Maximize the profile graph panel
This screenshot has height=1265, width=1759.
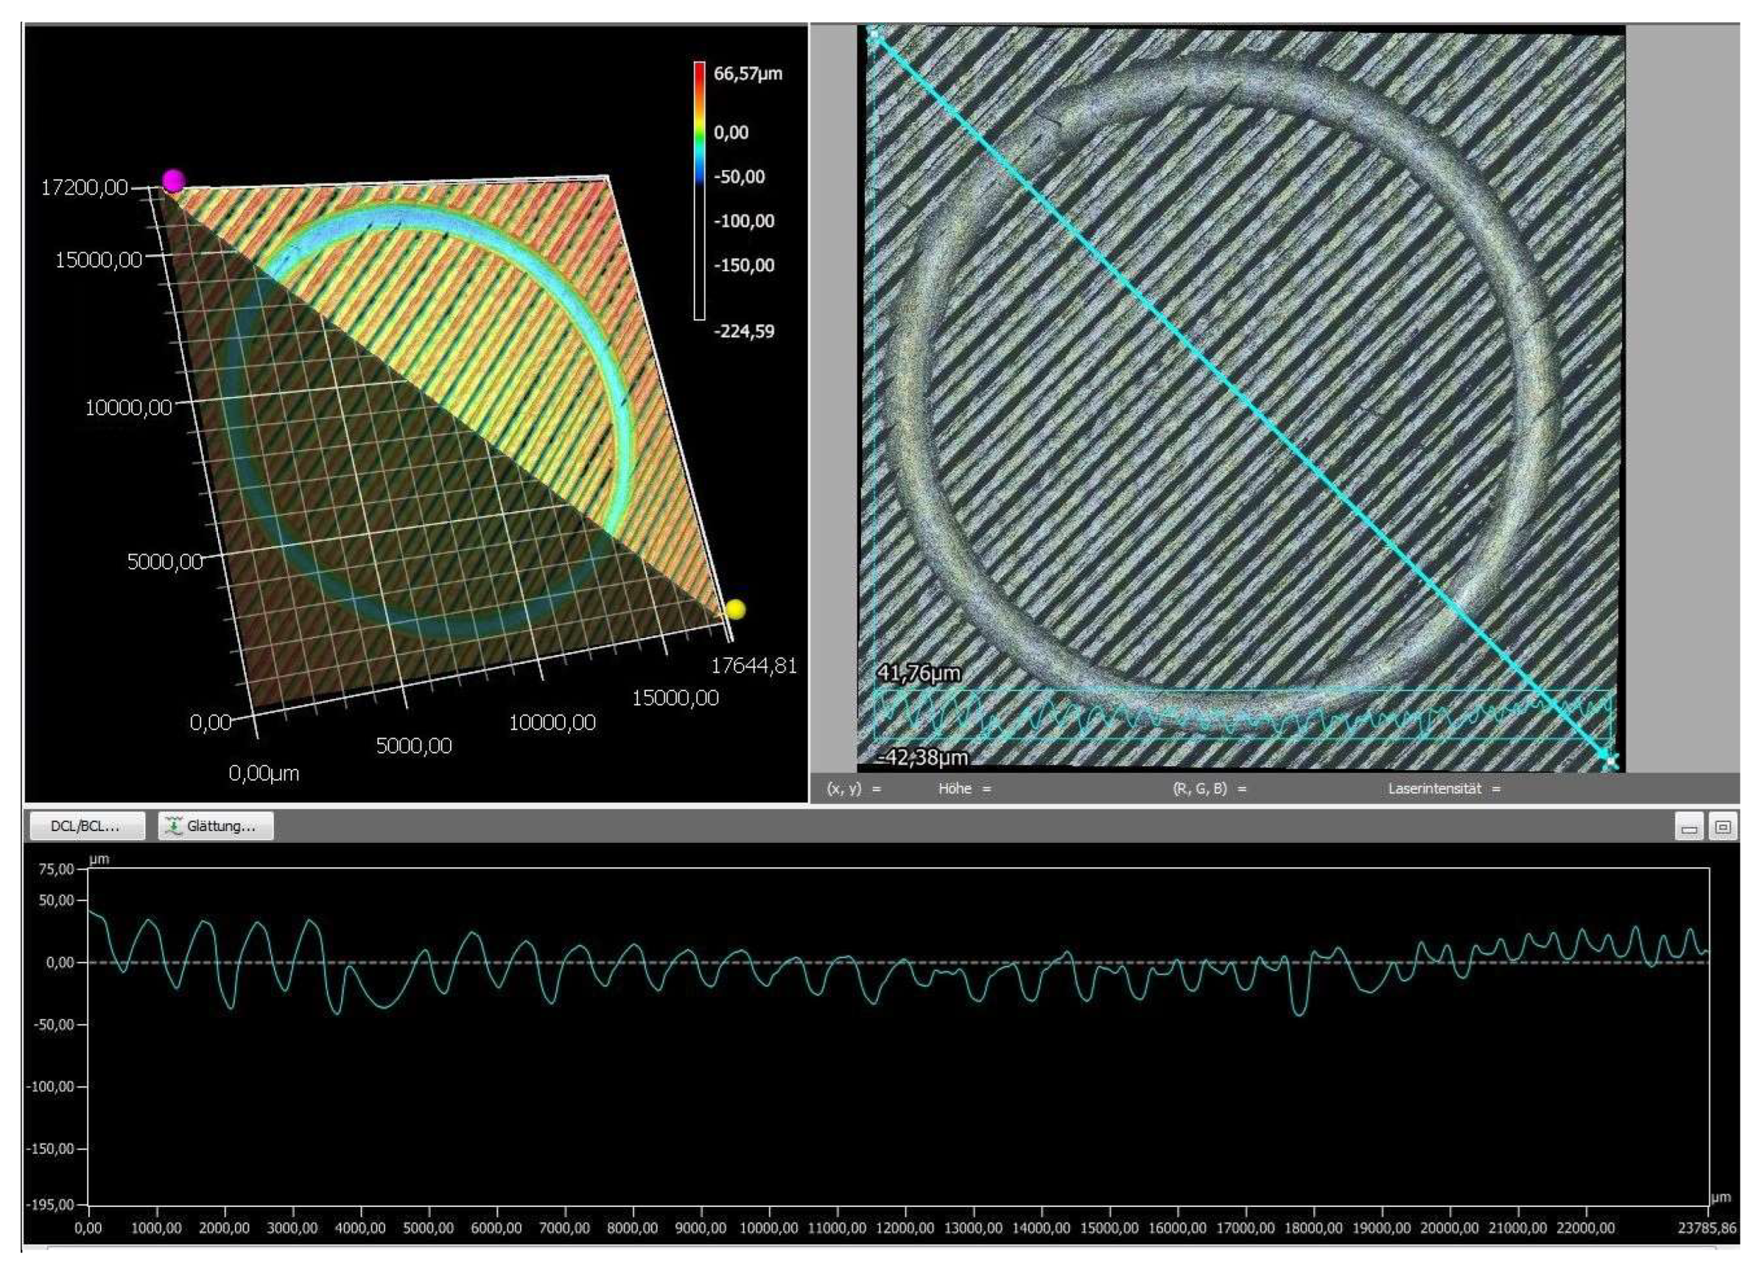point(1723,827)
